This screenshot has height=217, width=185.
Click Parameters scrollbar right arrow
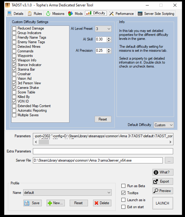(170, 142)
